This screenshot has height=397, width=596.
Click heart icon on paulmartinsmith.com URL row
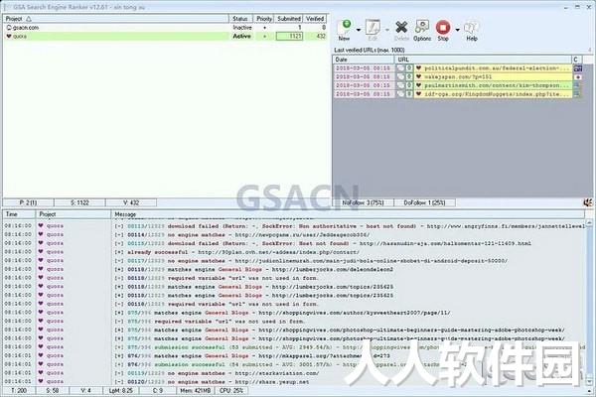coord(418,85)
